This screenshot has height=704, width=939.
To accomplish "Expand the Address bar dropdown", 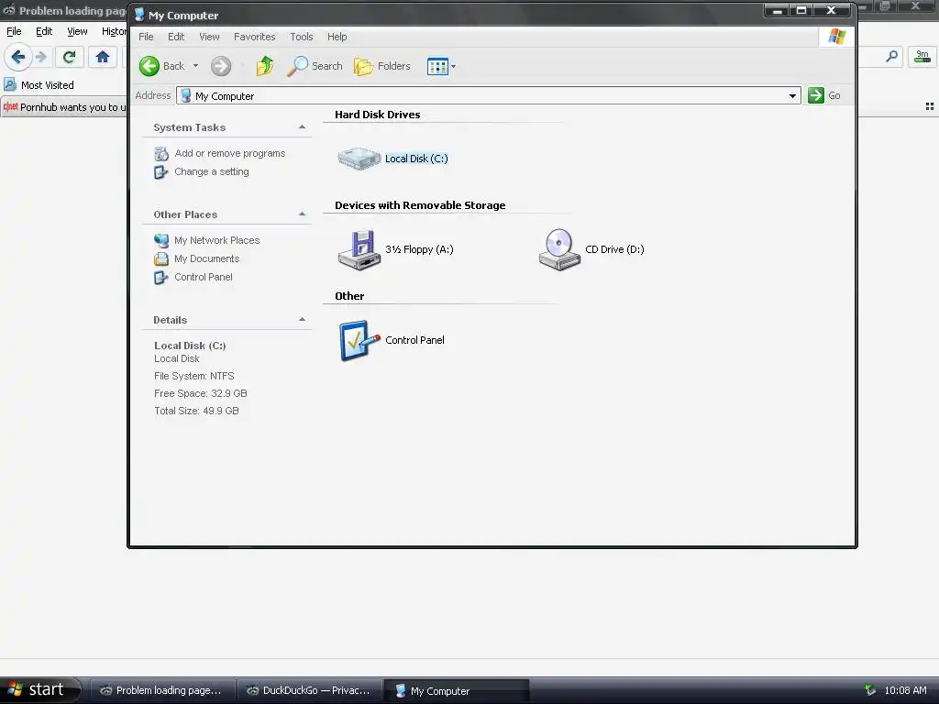I will click(x=792, y=95).
